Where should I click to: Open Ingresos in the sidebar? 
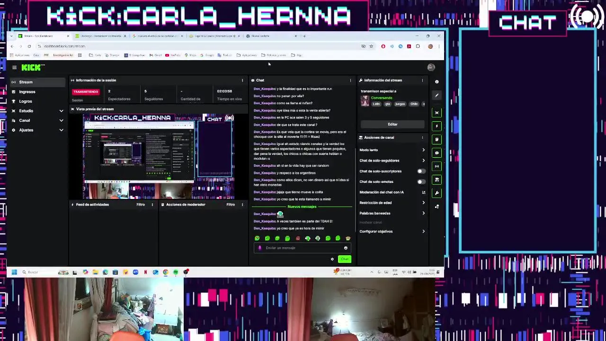[x=37, y=92]
